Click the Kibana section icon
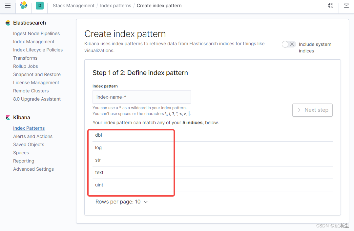This screenshot has width=354, height=231. [x=7, y=117]
